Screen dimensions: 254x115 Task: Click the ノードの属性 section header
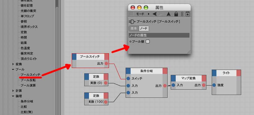pos(159,35)
